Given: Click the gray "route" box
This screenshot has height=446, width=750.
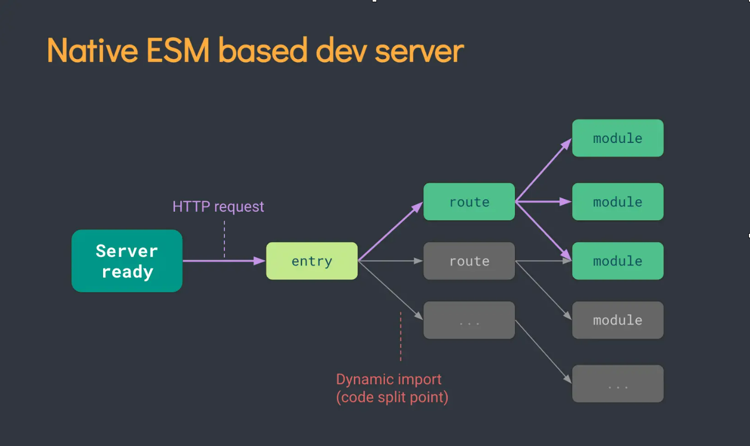Looking at the screenshot, I should [x=469, y=261].
